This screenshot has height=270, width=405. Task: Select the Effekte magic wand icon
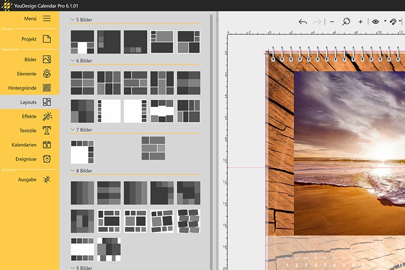(x=47, y=116)
